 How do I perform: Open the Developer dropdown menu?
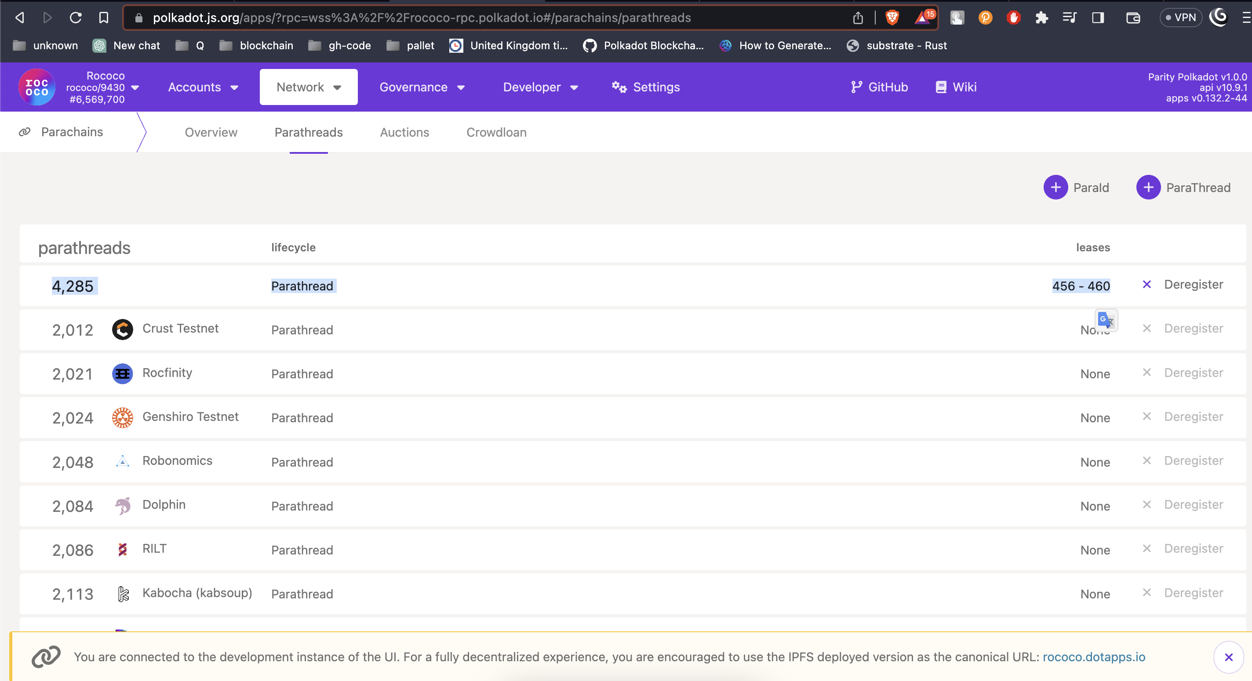(540, 87)
